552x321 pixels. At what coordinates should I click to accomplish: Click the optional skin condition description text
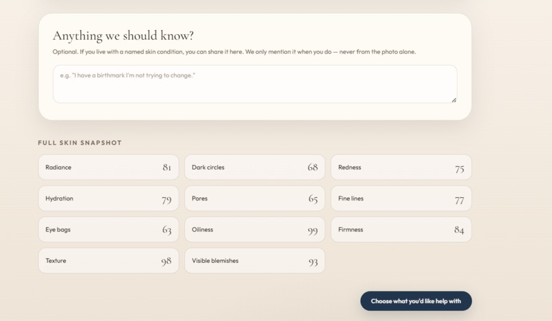coord(234,52)
